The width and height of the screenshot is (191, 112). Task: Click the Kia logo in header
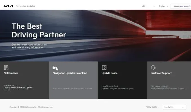[x=8, y=6]
